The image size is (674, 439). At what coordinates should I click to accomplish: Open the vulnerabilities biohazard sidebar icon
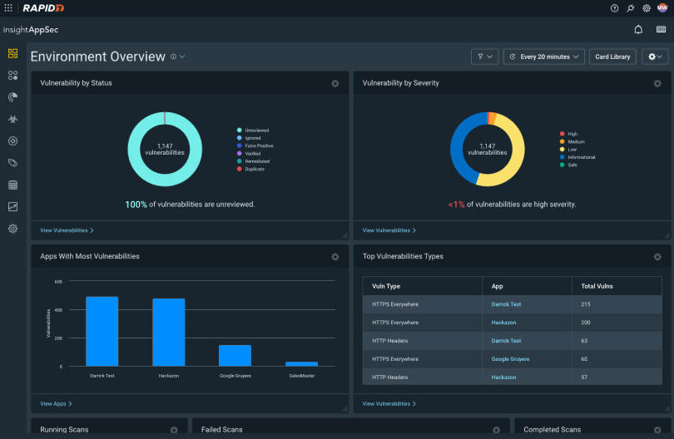coord(12,119)
